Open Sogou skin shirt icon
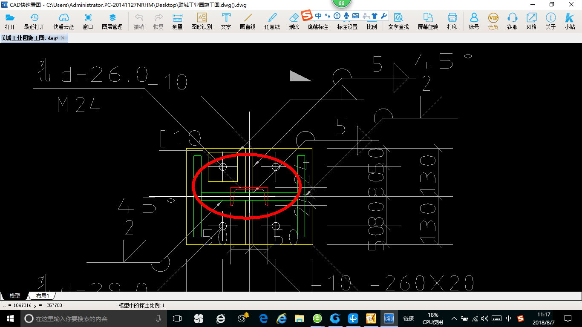Viewport: 582px width, 327px height. click(375, 16)
